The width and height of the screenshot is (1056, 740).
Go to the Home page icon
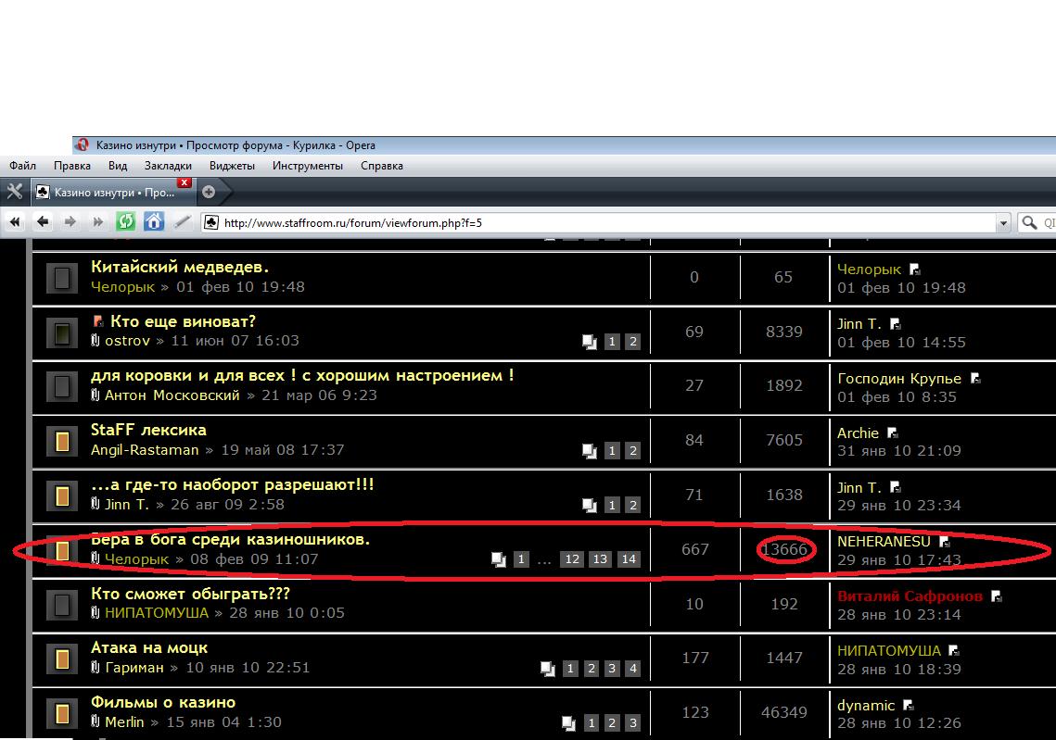pos(154,222)
